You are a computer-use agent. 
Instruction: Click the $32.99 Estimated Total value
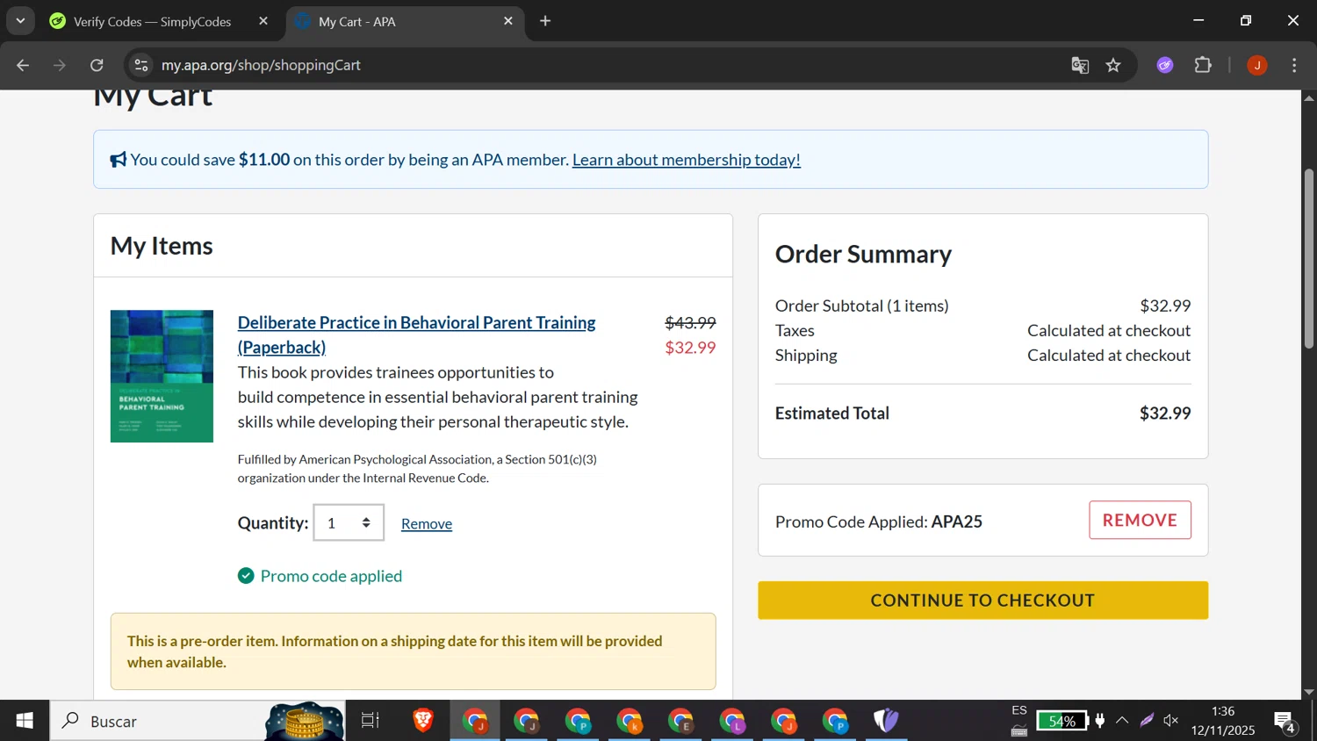point(1165,414)
